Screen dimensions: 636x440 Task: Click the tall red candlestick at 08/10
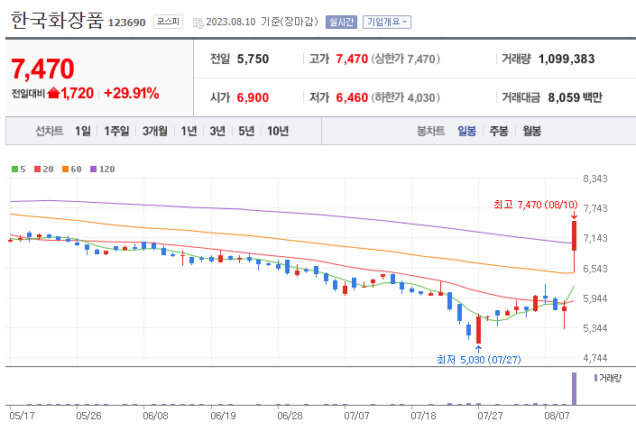coord(575,235)
